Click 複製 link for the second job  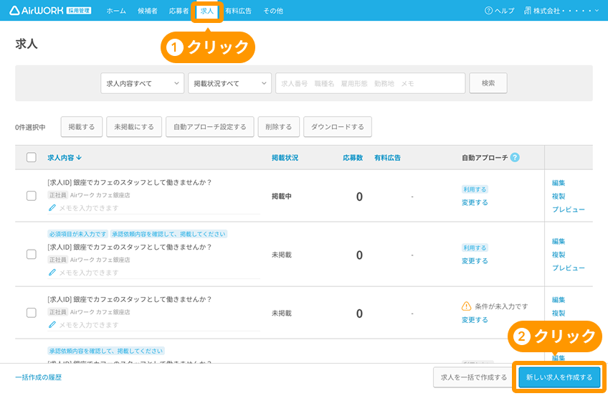coord(559,255)
